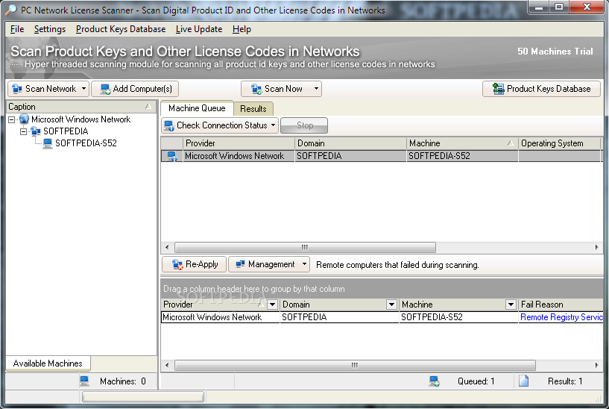This screenshot has width=609, height=409.
Task: Open Check Connection Status dropdown arrow
Action: coord(273,125)
